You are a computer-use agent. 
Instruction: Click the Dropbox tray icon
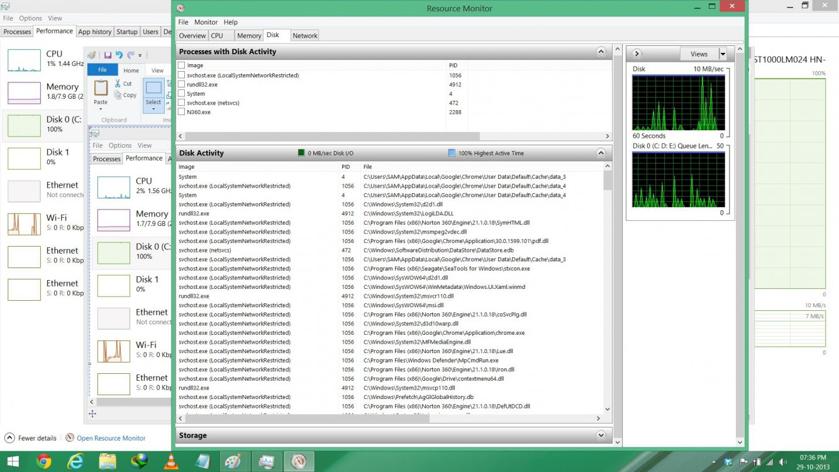pos(728,461)
